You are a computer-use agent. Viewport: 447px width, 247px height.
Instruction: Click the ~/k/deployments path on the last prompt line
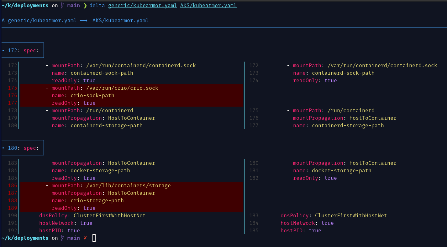[x=25, y=238]
